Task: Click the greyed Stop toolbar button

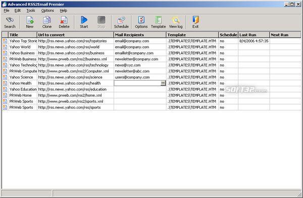Action: 101,22
